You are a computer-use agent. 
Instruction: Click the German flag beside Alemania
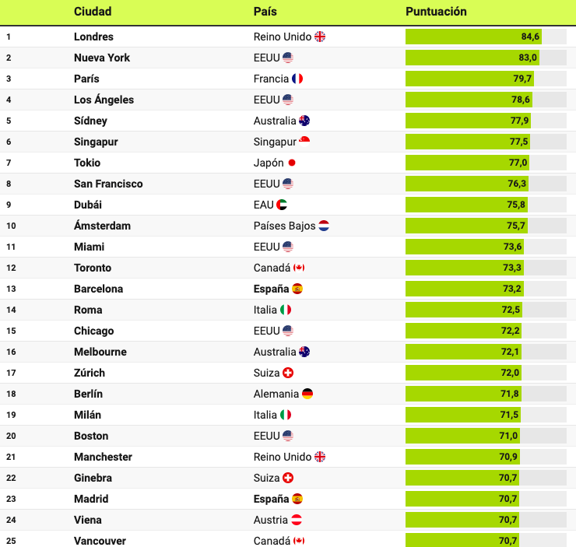[307, 394]
